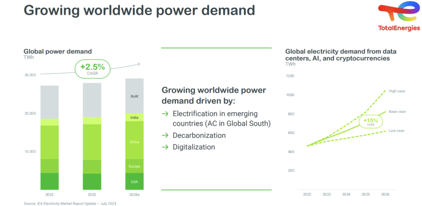Click the slide title Growing worldwide power demand
This screenshot has height=206, width=422.
point(139,10)
